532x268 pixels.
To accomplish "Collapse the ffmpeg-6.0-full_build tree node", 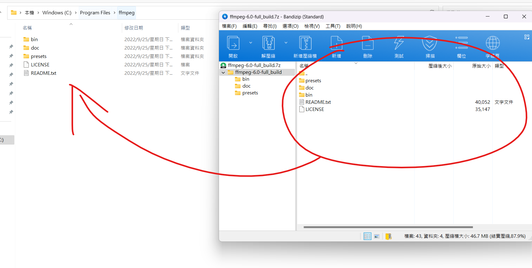I will [223, 72].
